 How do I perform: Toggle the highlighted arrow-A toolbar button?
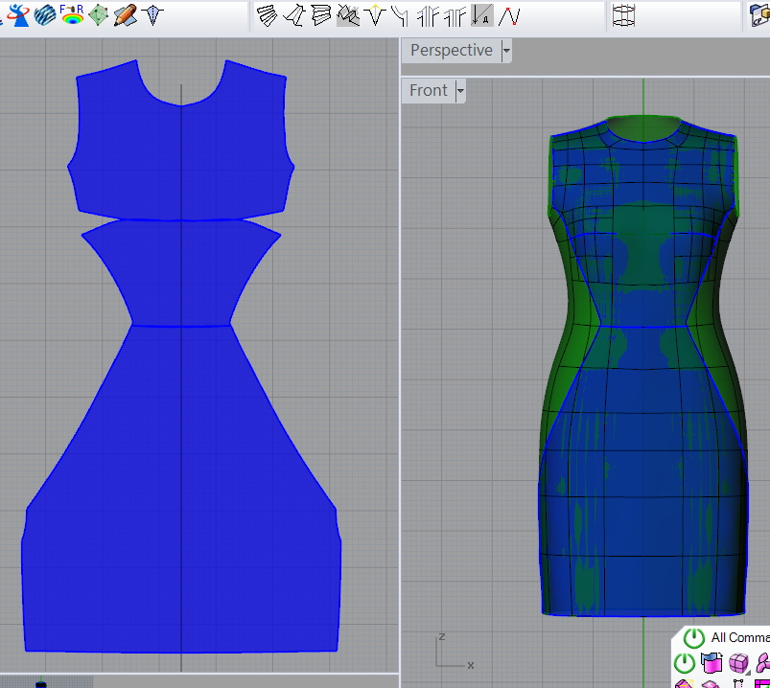click(482, 15)
